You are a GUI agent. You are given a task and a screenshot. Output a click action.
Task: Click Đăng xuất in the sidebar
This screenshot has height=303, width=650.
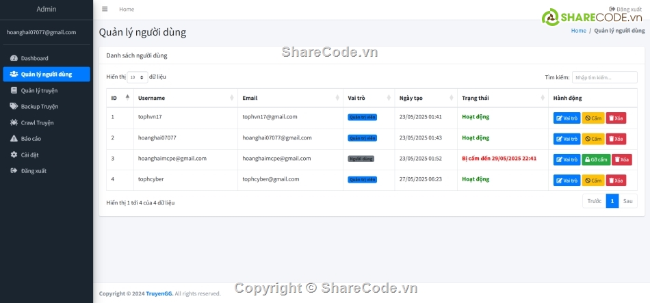pos(34,170)
